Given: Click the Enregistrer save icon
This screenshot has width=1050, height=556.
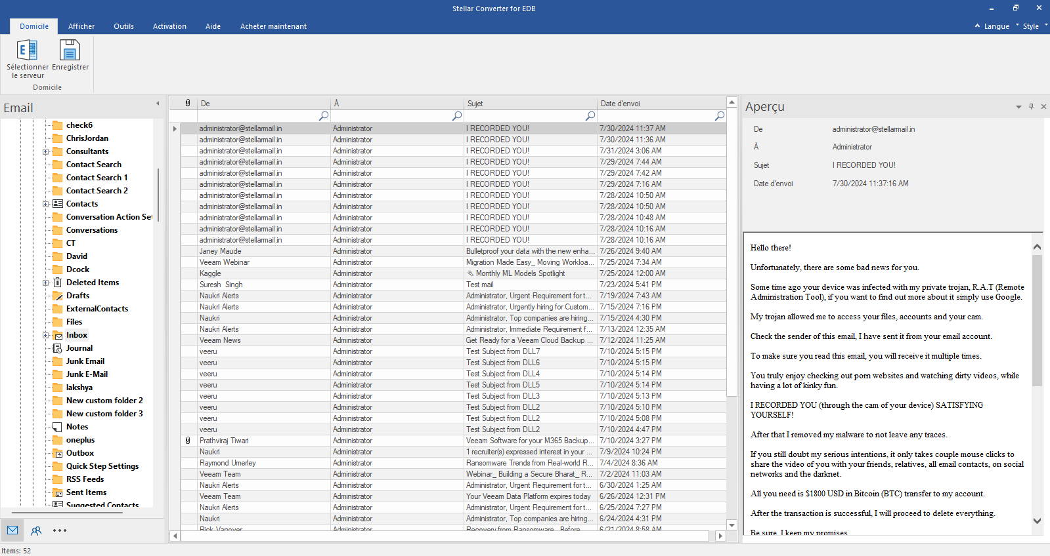Looking at the screenshot, I should [x=70, y=50].
